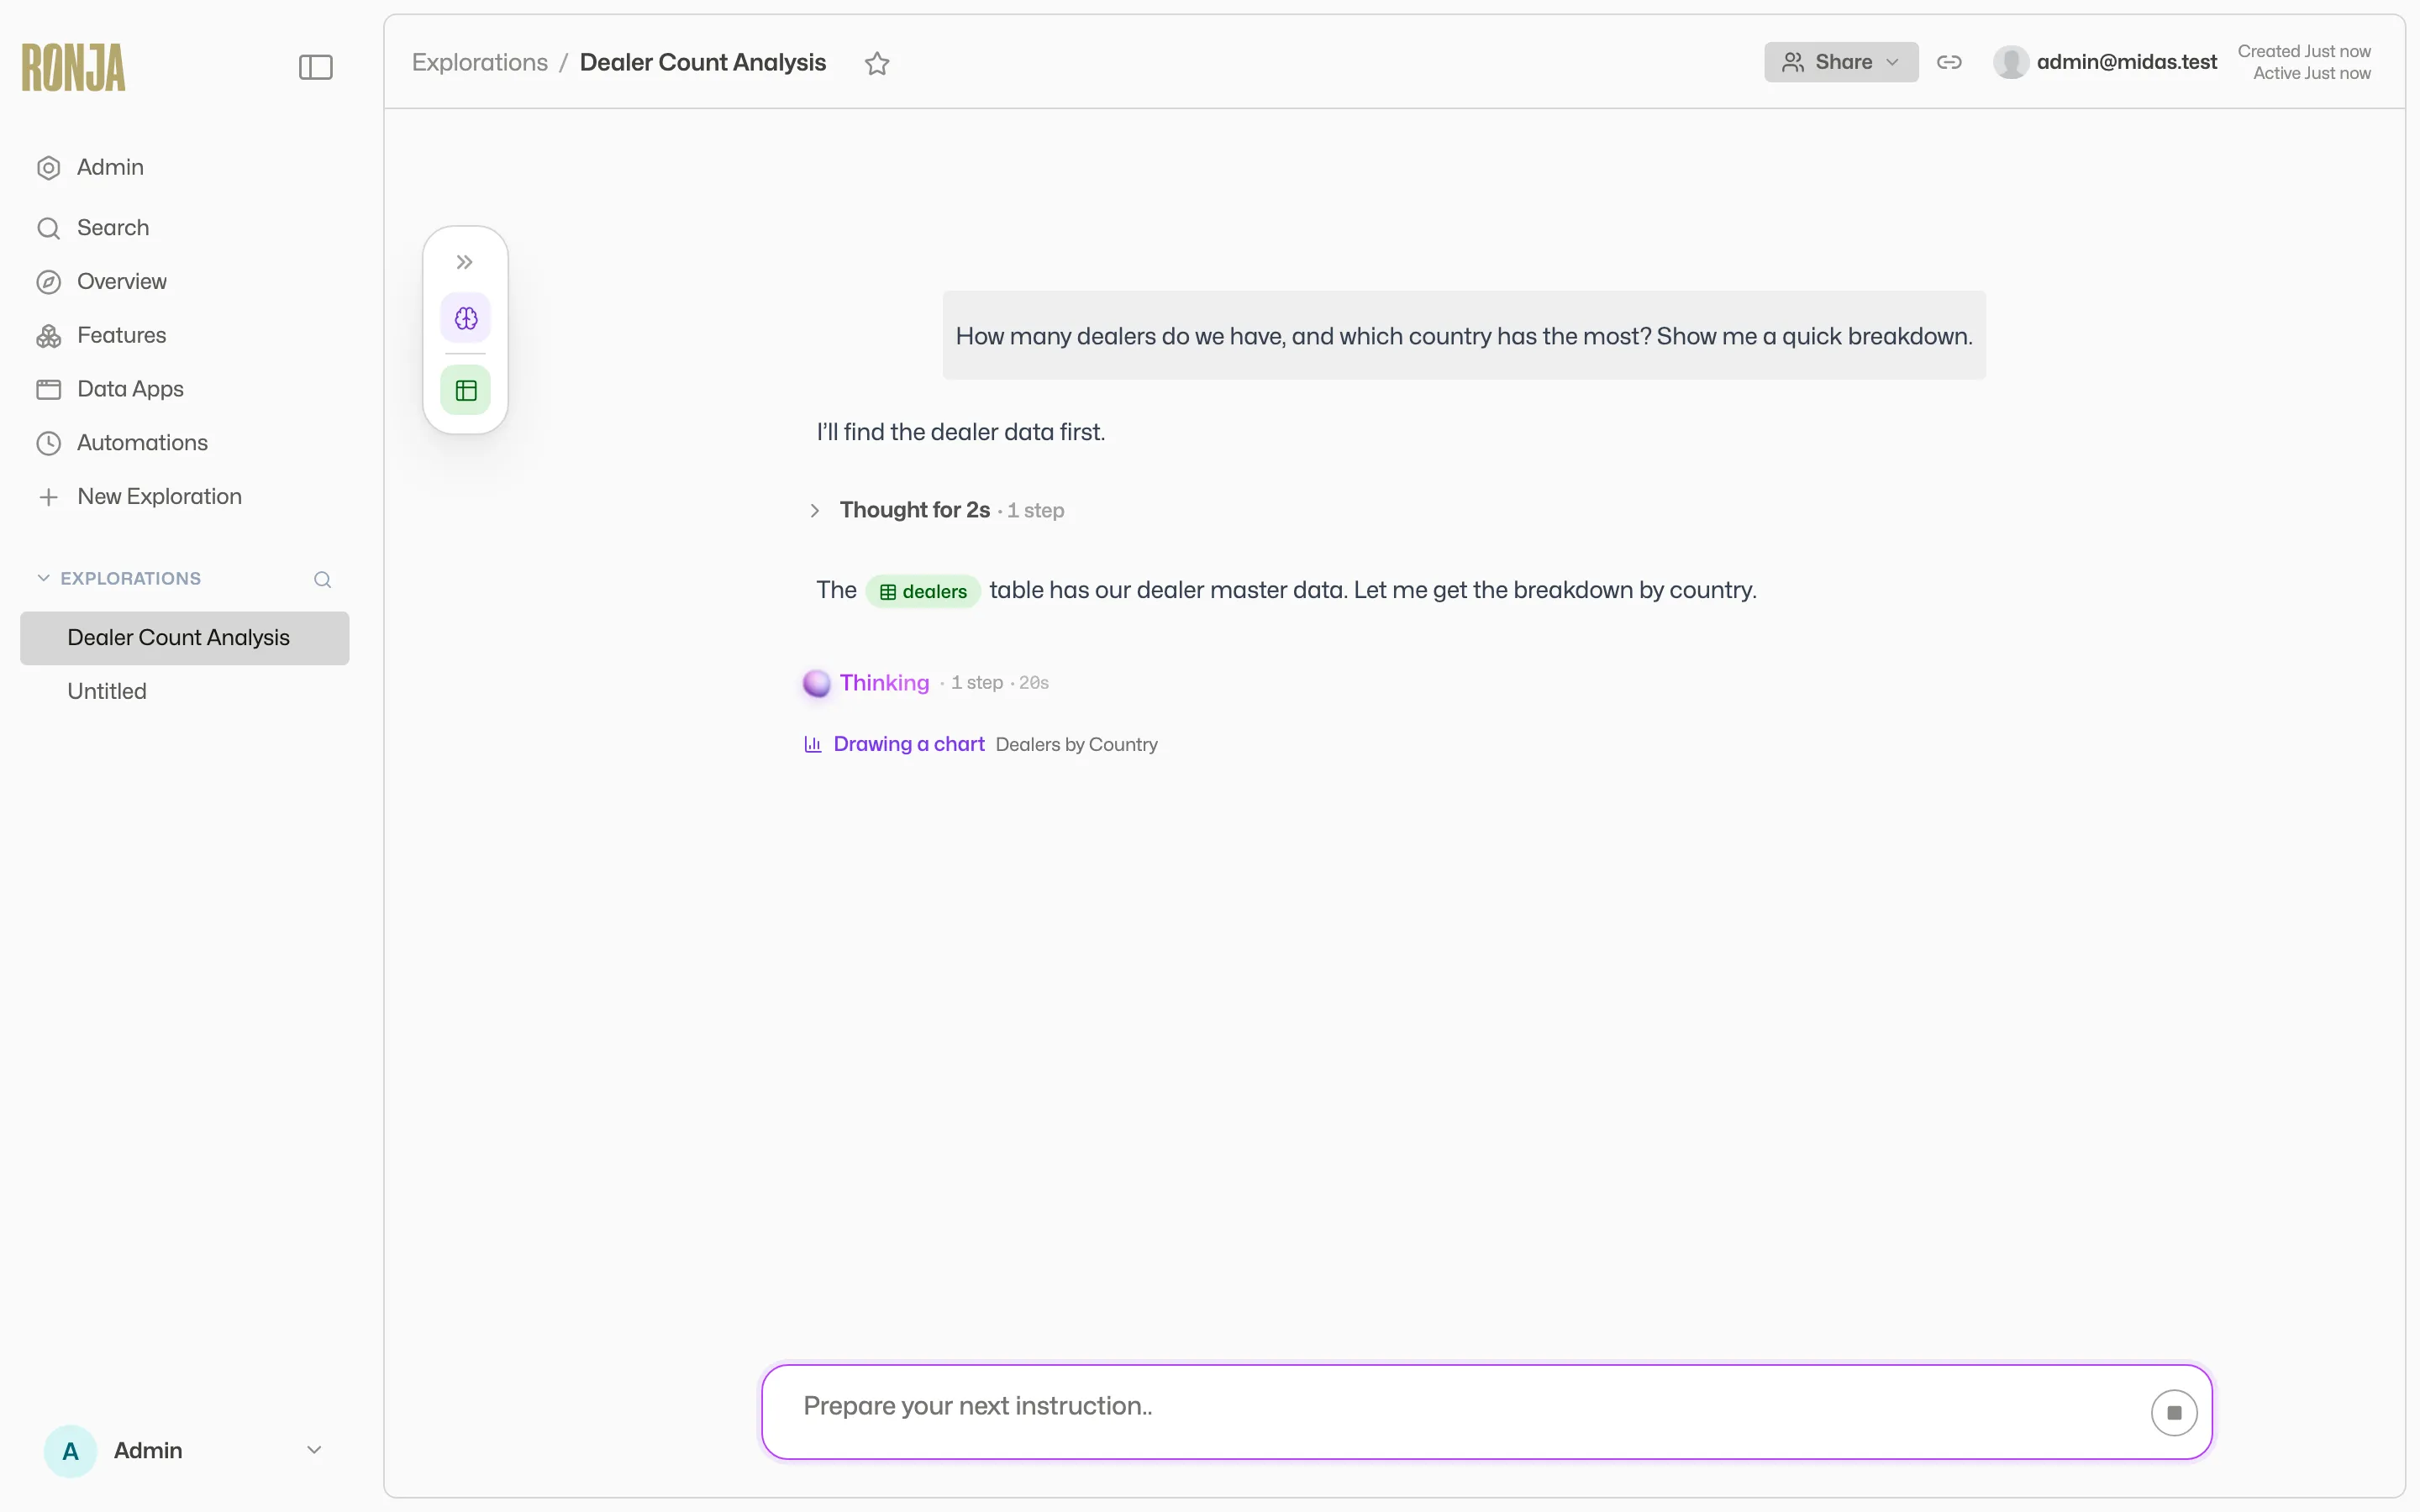Open the green table panel icon
Screen dimensions: 2420x1512
click(x=466, y=390)
